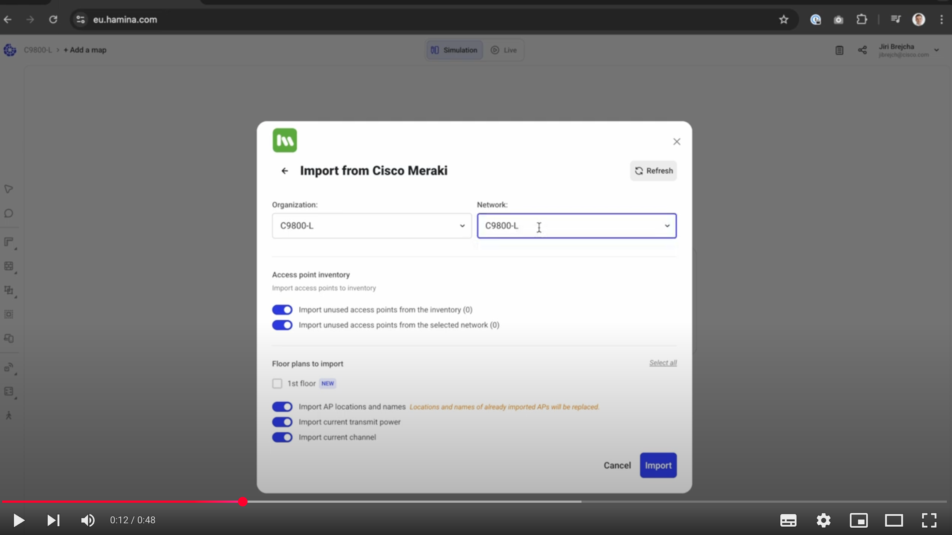The height and width of the screenshot is (535, 952).
Task: Toggle Import current transmit power
Action: (282, 422)
